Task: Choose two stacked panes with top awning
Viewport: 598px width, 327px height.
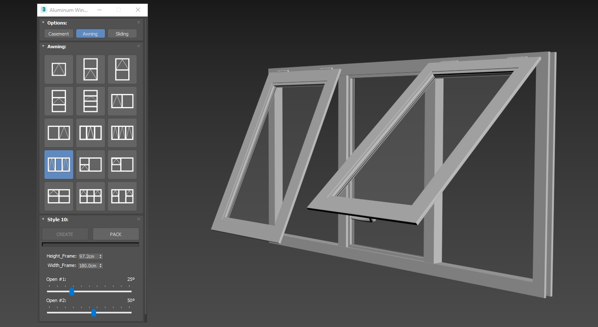Action: click(122, 69)
